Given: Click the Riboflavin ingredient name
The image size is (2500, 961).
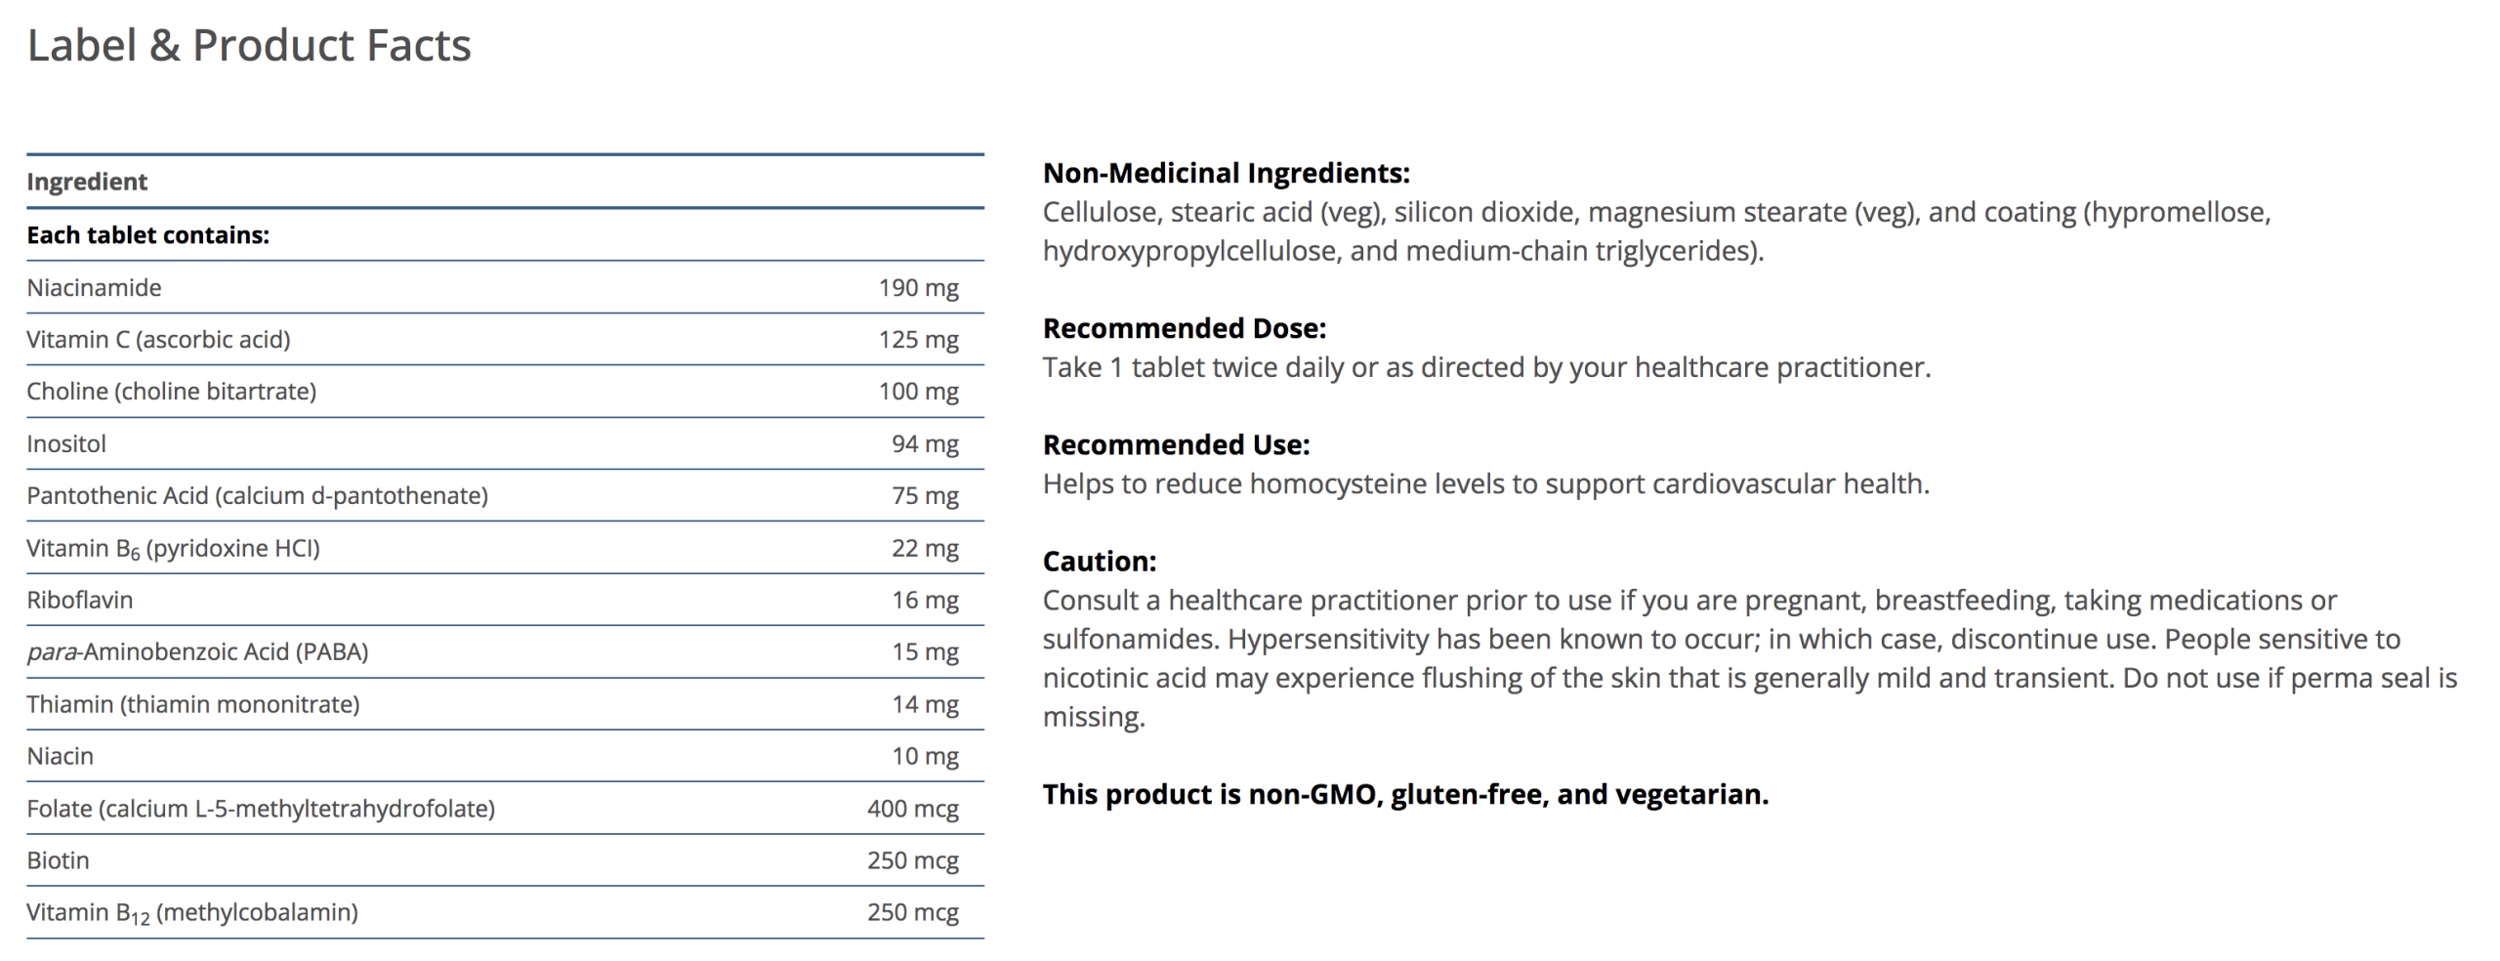Looking at the screenshot, I should (x=79, y=601).
